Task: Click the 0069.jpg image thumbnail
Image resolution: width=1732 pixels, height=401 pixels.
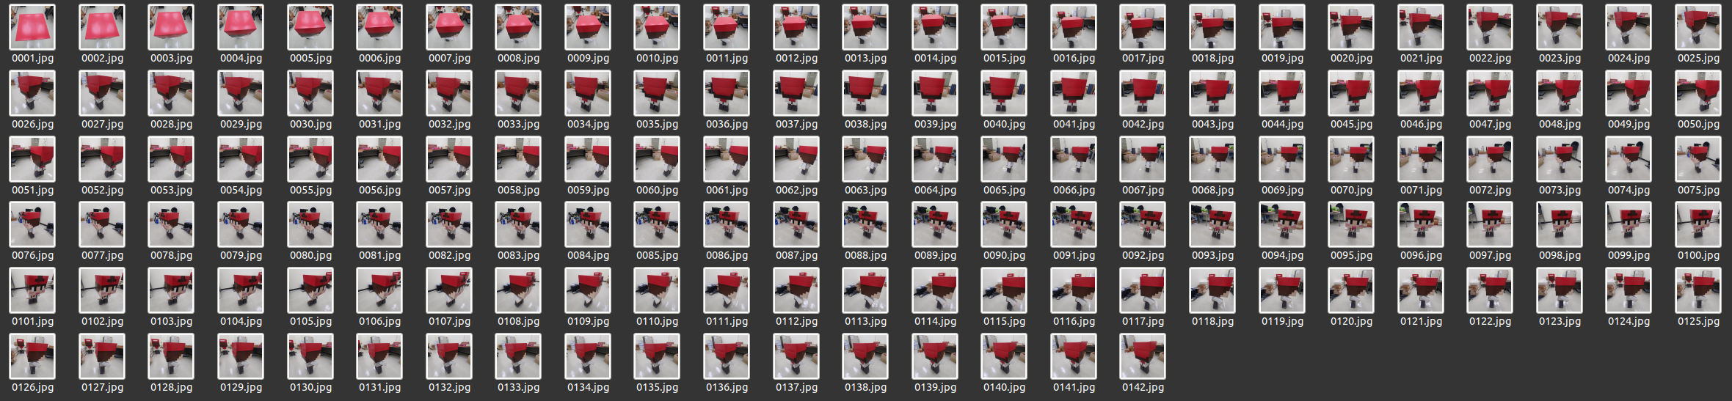Action: pos(1282,159)
